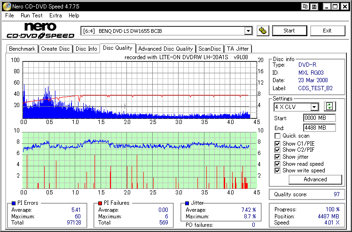The width and height of the screenshot is (352, 232).
Task: Switch to the Create Disc tab
Action: tap(55, 49)
